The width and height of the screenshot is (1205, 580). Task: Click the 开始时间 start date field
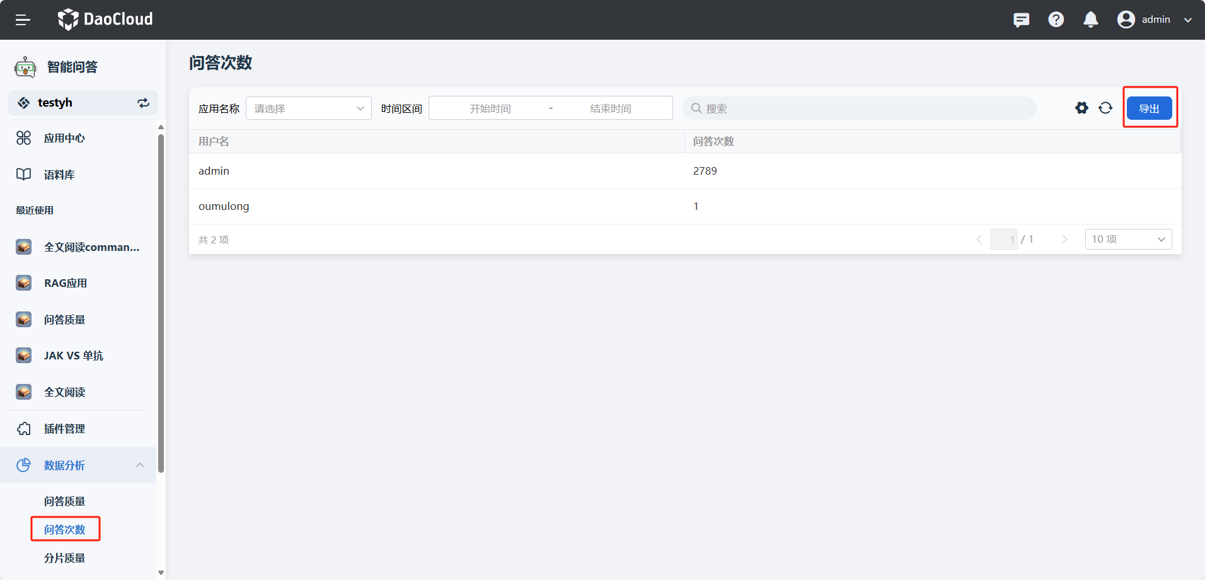490,108
